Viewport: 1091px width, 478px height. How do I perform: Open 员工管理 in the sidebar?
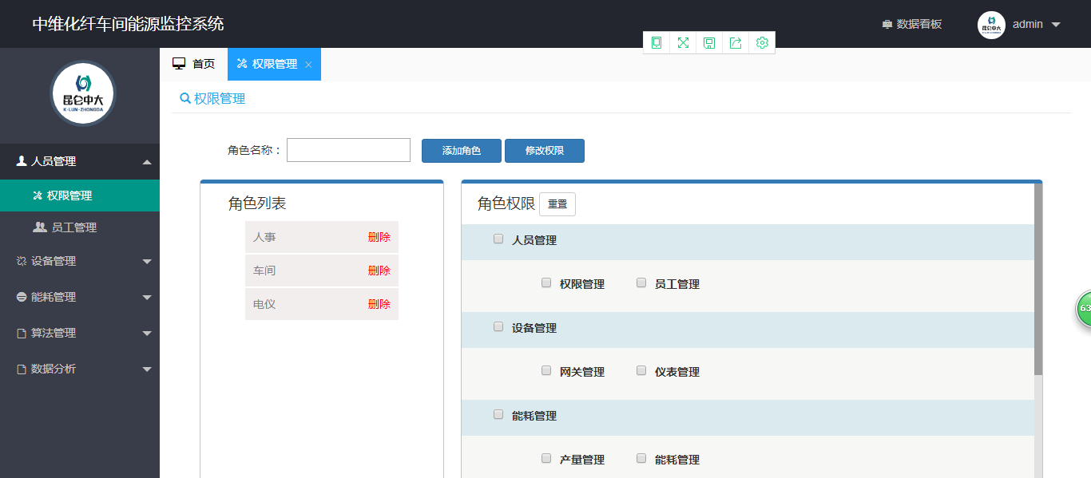[80, 227]
